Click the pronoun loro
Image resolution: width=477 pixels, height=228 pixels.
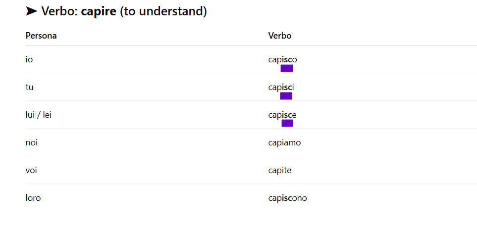point(33,198)
